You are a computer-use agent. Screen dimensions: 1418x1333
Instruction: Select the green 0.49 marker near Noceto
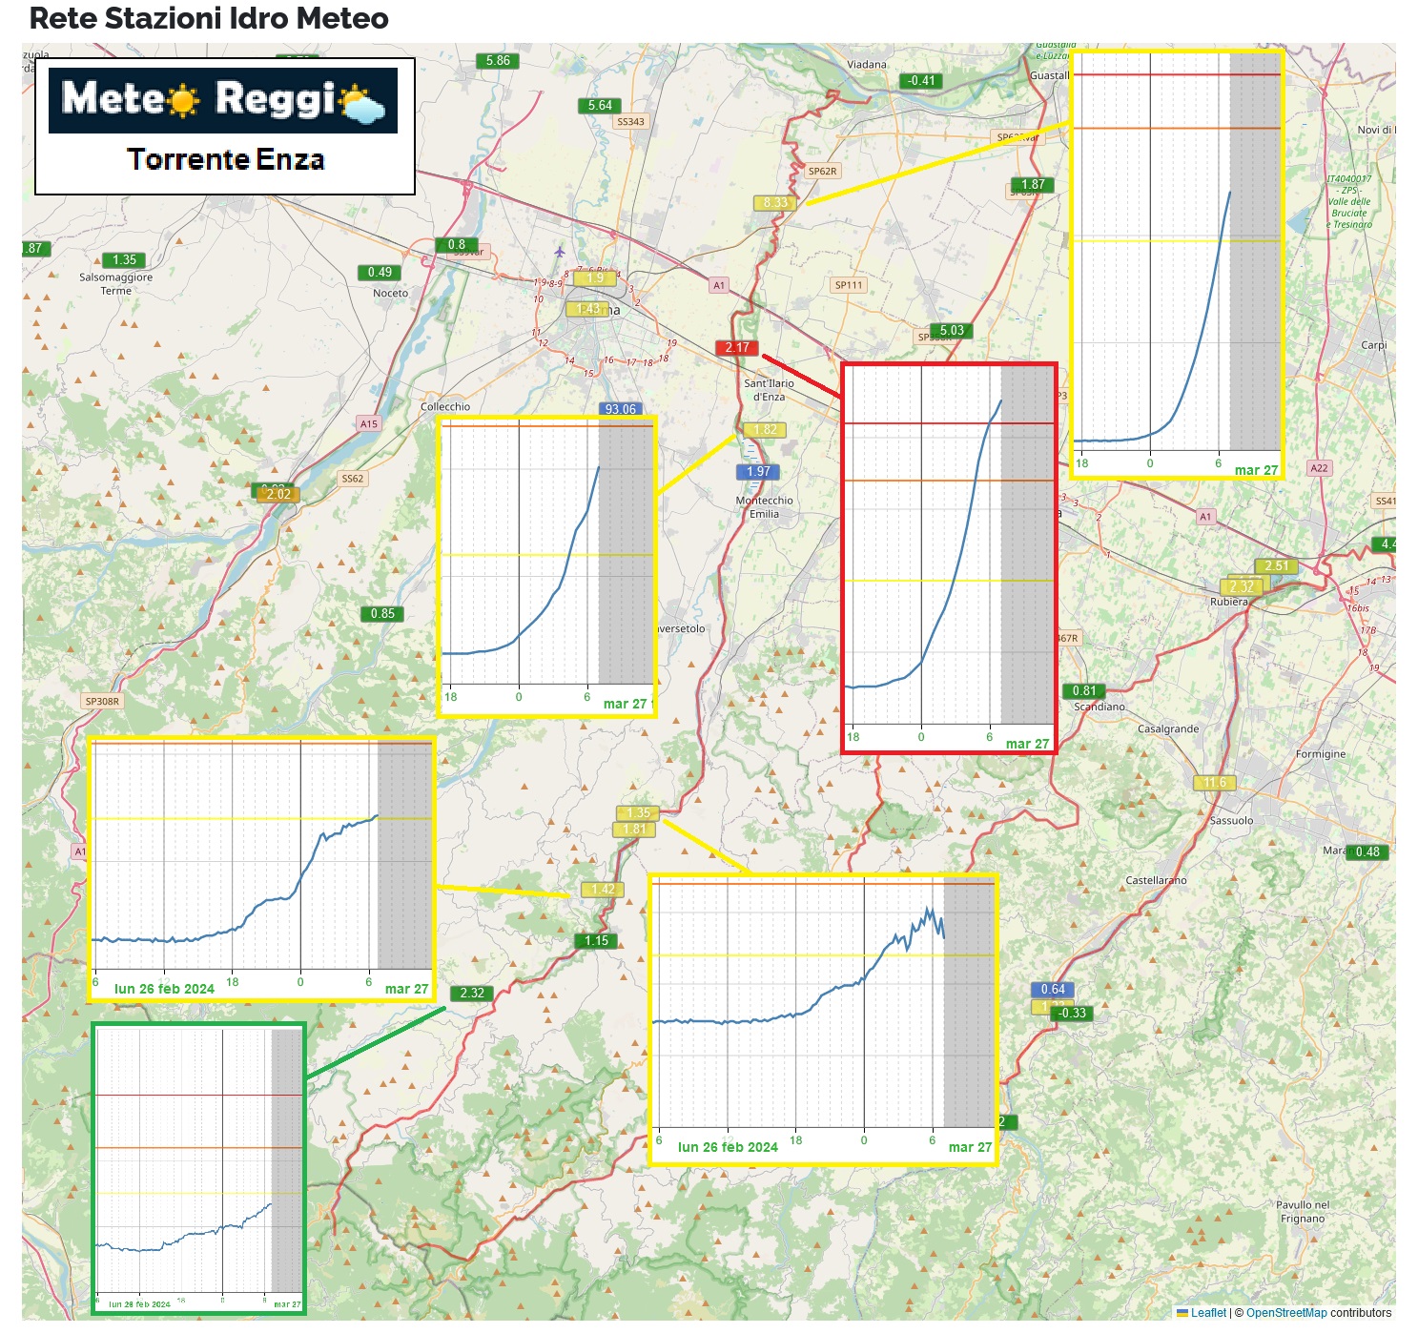pos(380,273)
